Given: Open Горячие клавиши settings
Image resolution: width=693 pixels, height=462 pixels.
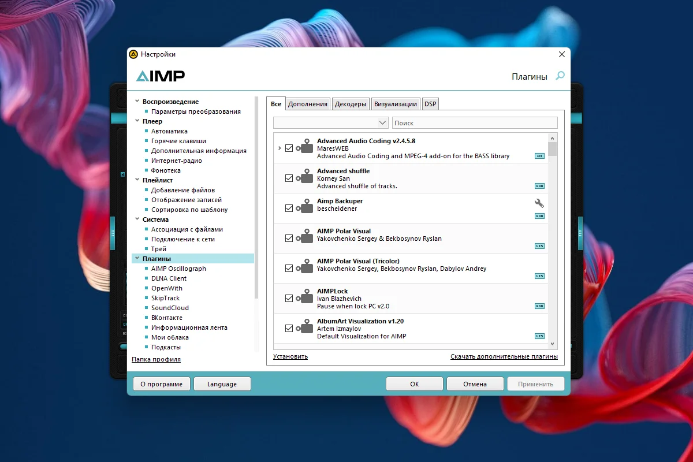Looking at the screenshot, I should point(178,141).
